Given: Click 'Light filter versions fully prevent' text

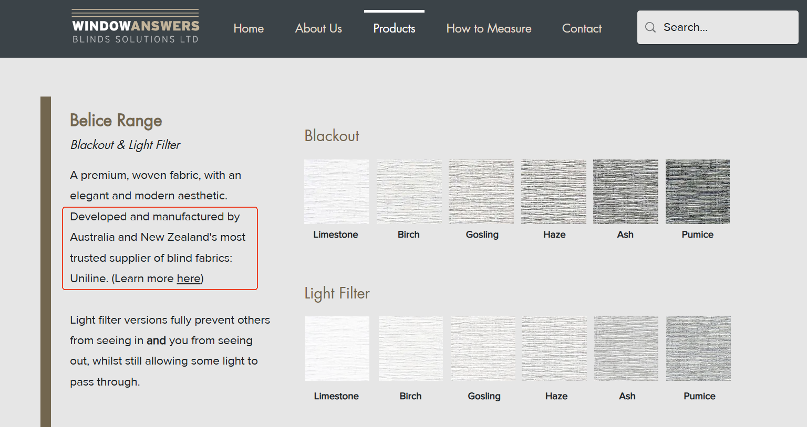Looking at the screenshot, I should click(x=170, y=320).
